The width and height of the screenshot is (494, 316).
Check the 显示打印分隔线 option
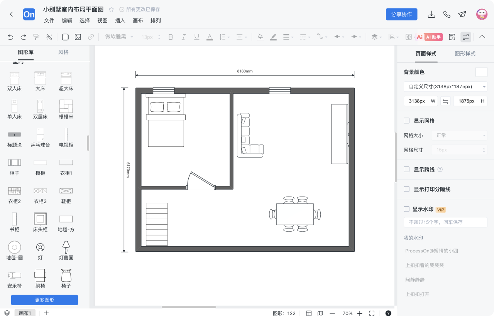click(x=406, y=189)
